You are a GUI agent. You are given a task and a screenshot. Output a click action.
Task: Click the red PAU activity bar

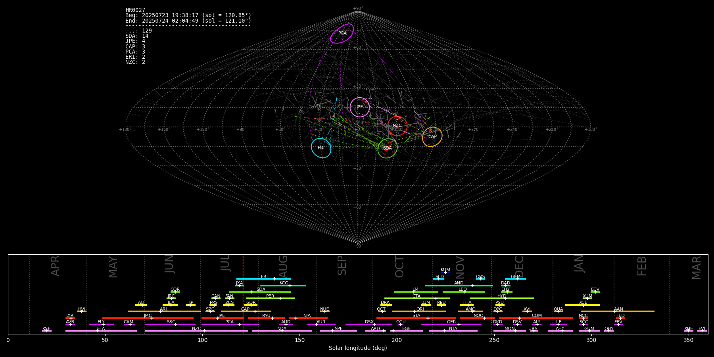pos(267,318)
